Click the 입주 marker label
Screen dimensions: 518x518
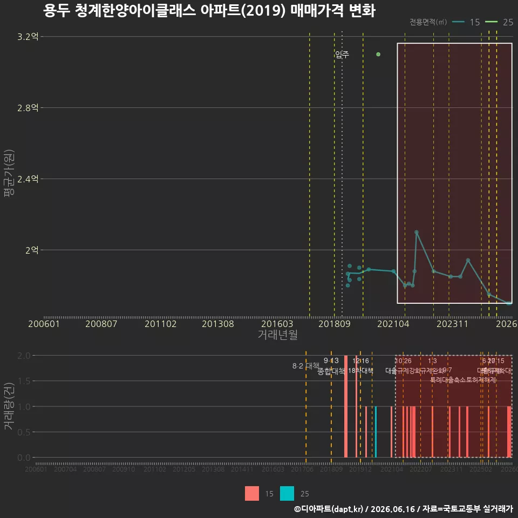[342, 54]
